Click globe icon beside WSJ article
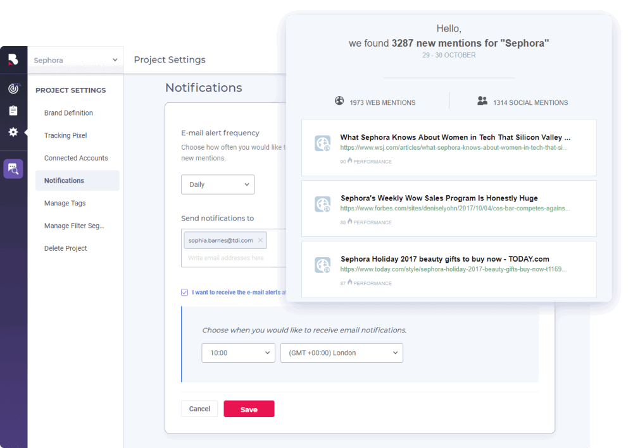 point(323,143)
